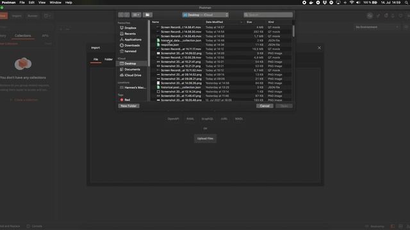Open the Collections tab in Postman sidebar

[x=23, y=36]
